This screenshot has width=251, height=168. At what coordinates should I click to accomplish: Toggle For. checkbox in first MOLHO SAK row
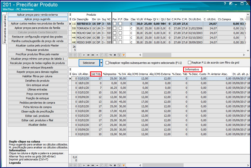(115, 33)
